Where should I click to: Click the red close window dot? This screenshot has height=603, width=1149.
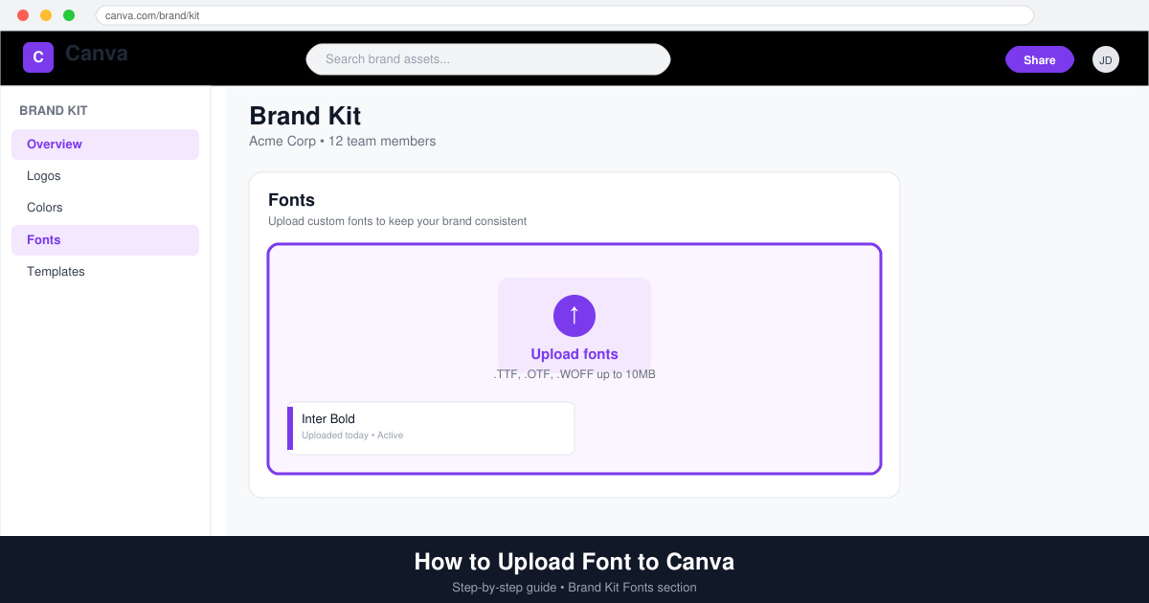(x=23, y=15)
